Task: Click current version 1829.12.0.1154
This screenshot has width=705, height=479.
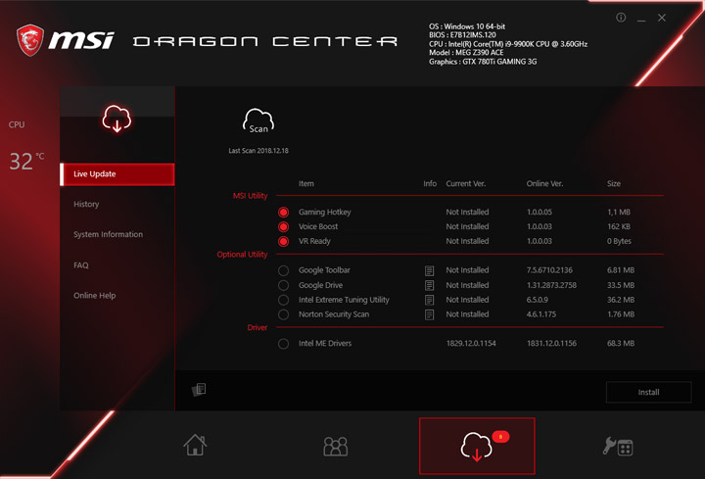Action: click(x=471, y=343)
